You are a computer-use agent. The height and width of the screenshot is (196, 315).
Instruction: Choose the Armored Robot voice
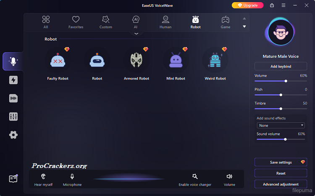pyautogui.click(x=136, y=61)
